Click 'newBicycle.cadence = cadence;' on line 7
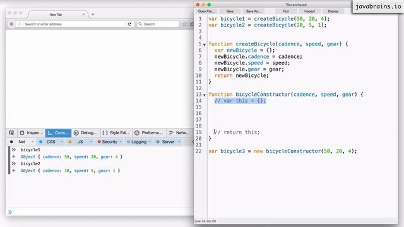This screenshot has height=227, width=404. (x=258, y=57)
